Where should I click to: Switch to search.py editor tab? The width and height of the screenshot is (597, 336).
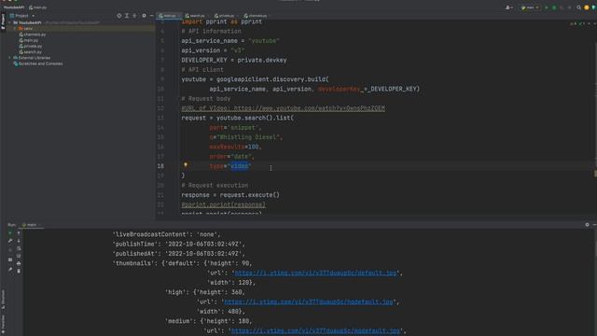(x=197, y=16)
